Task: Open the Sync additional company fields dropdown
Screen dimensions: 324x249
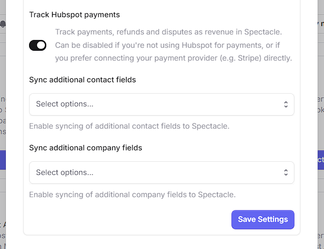Action: (162, 173)
